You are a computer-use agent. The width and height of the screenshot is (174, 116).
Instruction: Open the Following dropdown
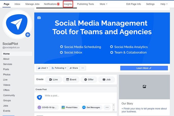point(59,68)
